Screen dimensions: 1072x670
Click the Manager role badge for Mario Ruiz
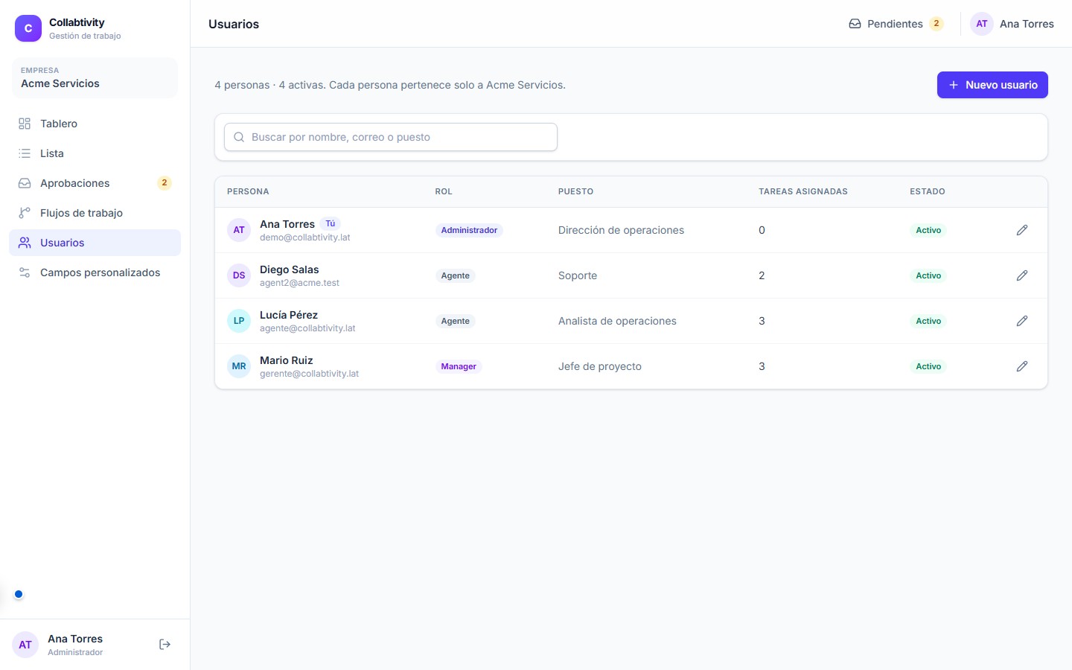pos(459,366)
